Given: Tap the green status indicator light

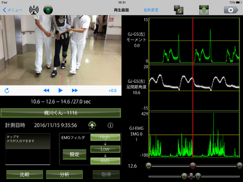Looking at the screenshot, I should click(48, 10).
